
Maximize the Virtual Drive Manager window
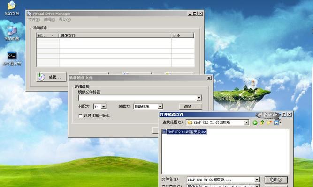pyautogui.click(x=195, y=14)
